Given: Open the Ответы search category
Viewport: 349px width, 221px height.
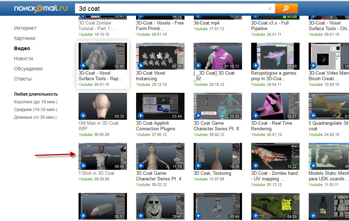Looking at the screenshot, I should (x=23, y=79).
